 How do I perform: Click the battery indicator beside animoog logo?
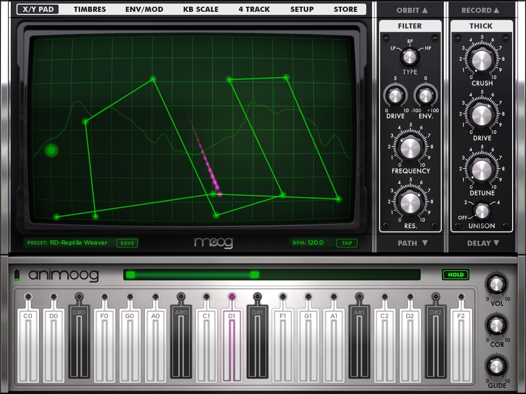click(x=17, y=275)
